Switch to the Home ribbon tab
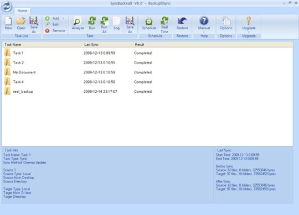 [x=22, y=11]
